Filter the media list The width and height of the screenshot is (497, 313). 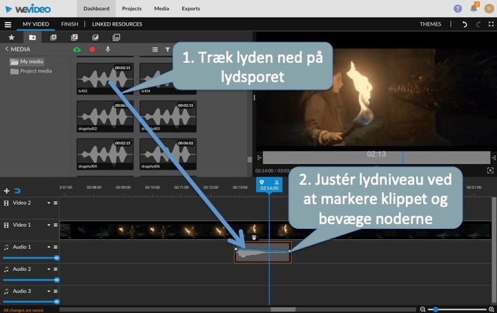click(x=167, y=50)
